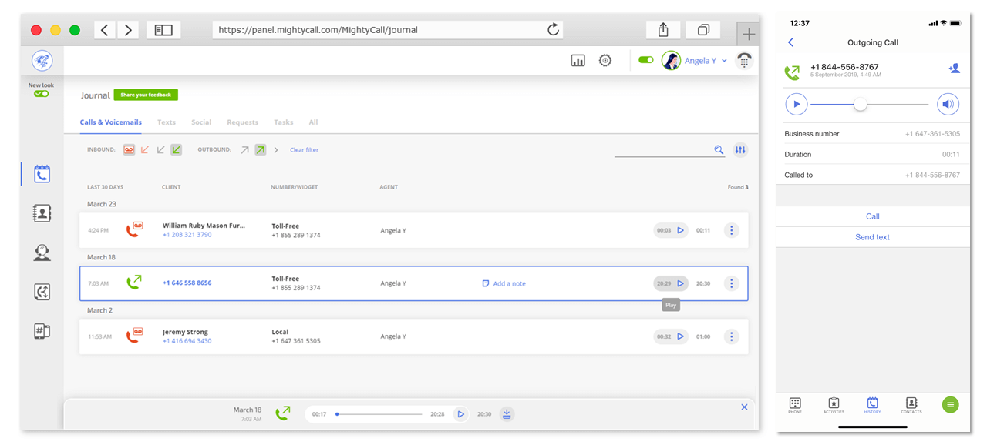This screenshot has width=987, height=445.
Task: Open the dial pad in the top bar
Action: click(743, 60)
